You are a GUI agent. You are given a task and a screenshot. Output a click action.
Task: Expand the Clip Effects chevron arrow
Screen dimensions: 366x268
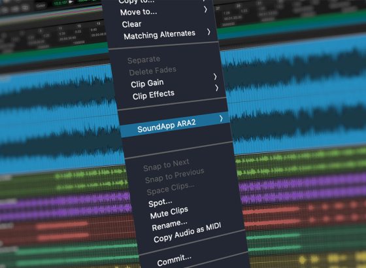click(217, 88)
